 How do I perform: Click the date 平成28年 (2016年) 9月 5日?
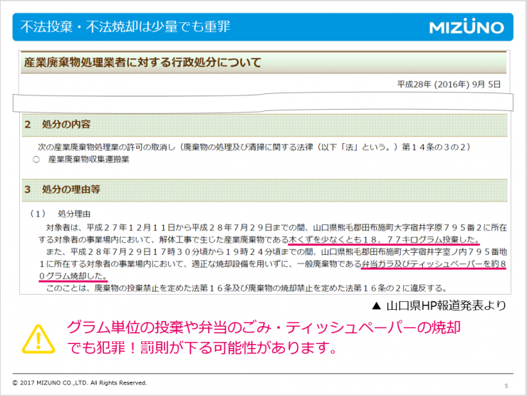[449, 84]
